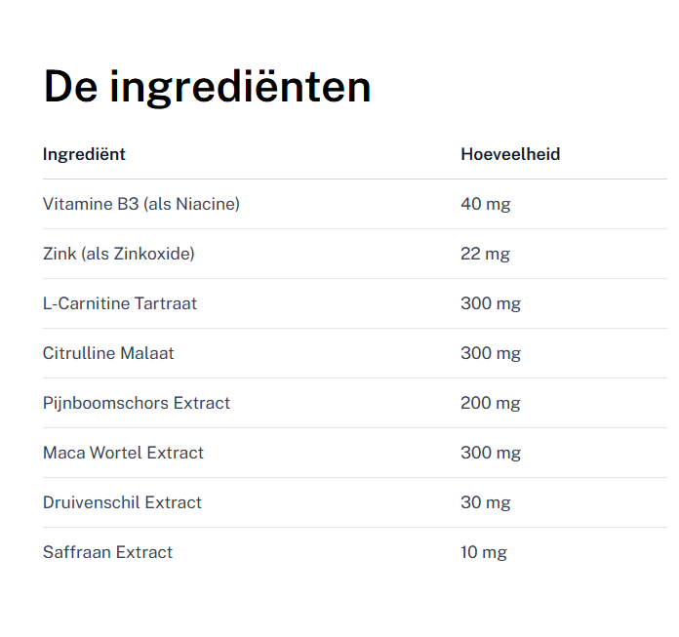679x637 pixels.
Task: Click the word 'ingrediënten' in the title
Action: pos(240,87)
